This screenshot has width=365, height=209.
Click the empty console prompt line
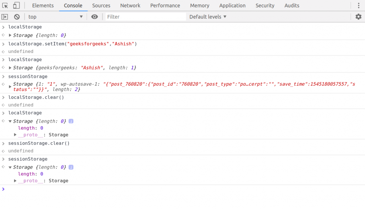coord(178,189)
